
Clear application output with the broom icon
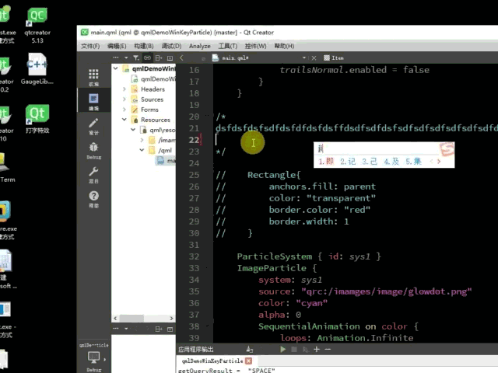[x=249, y=349]
